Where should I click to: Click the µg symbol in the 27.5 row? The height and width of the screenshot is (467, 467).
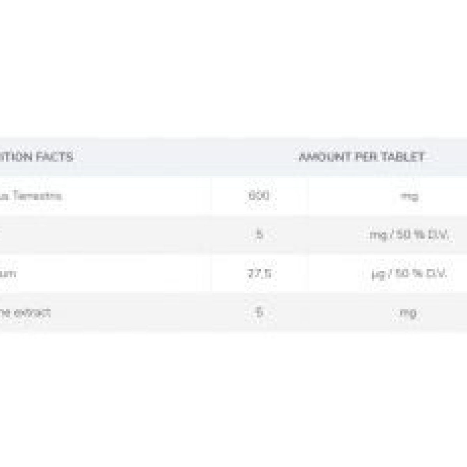click(x=377, y=274)
